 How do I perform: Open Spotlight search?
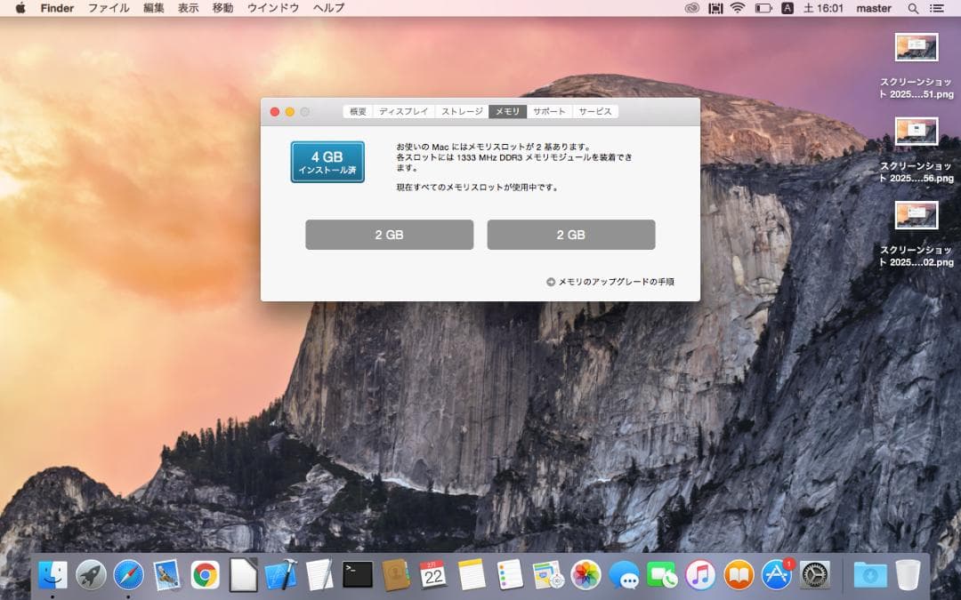click(x=913, y=8)
